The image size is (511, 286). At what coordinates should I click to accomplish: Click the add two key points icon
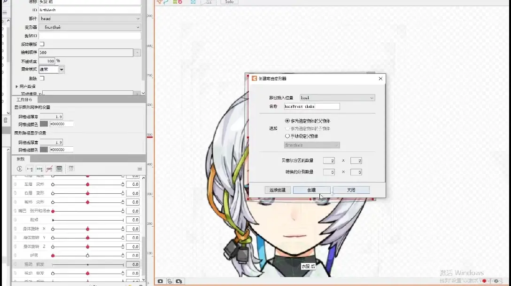pos(30,169)
